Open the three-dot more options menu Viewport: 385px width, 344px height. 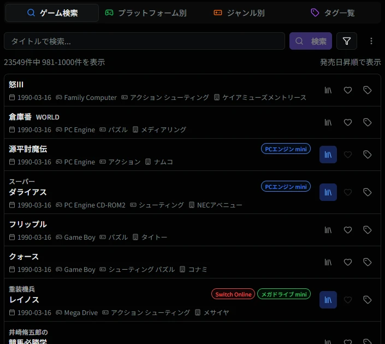(371, 41)
